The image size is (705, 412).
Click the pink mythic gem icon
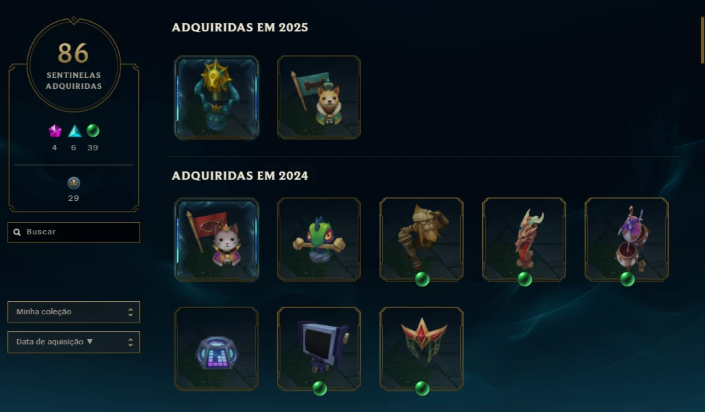pos(55,131)
